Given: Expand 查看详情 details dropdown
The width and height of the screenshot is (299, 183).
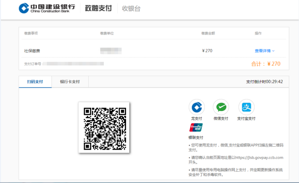Looking at the screenshot, I should coord(265,51).
